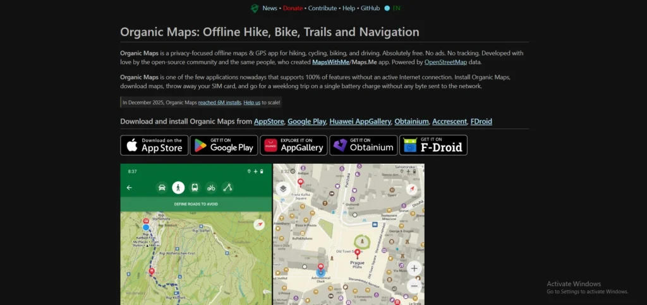The width and height of the screenshot is (647, 305).
Task: Click the red pin near Franz Kafka Square
Action: 300,183
